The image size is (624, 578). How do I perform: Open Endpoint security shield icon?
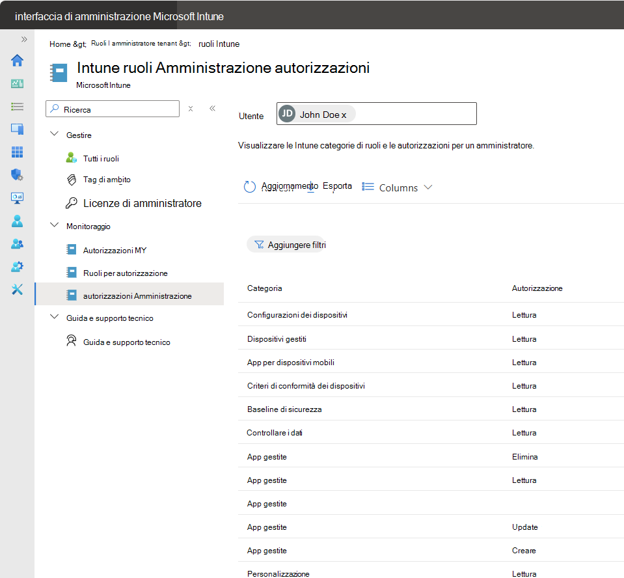(x=17, y=174)
